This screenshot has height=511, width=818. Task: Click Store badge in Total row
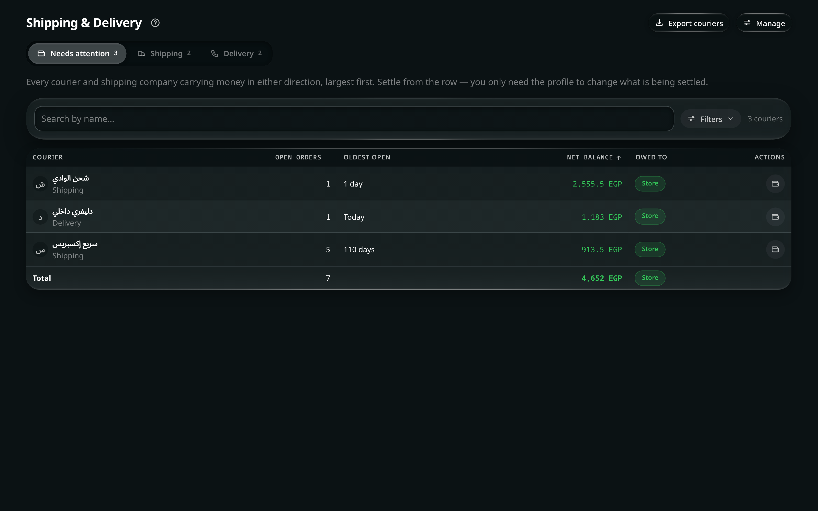[649, 278]
